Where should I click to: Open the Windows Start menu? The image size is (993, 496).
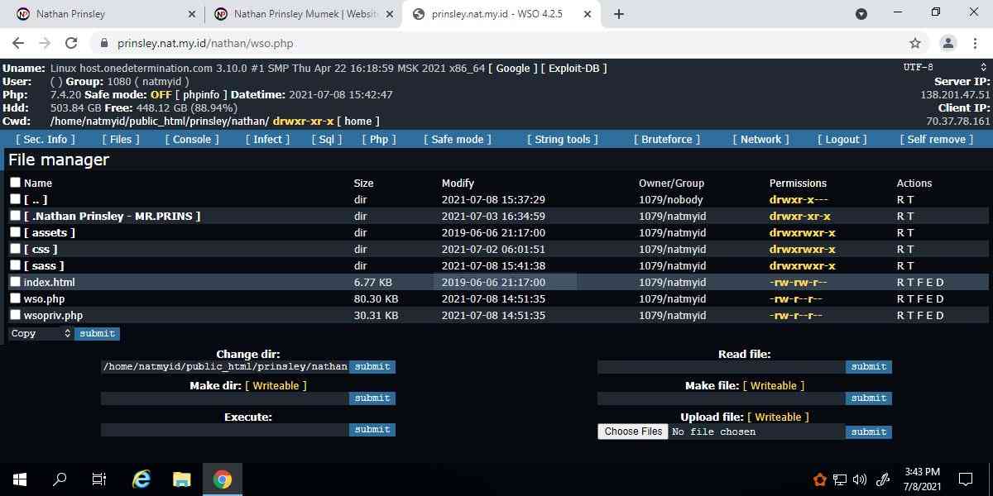coord(20,479)
